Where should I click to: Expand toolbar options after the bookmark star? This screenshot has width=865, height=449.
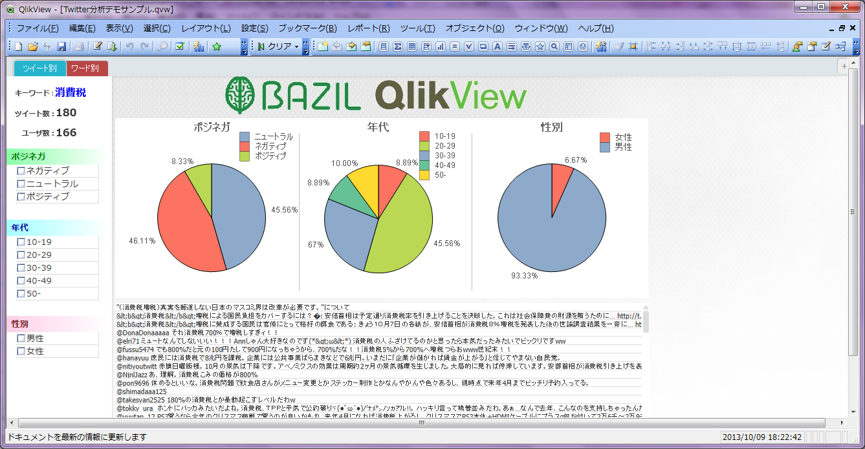point(244,47)
